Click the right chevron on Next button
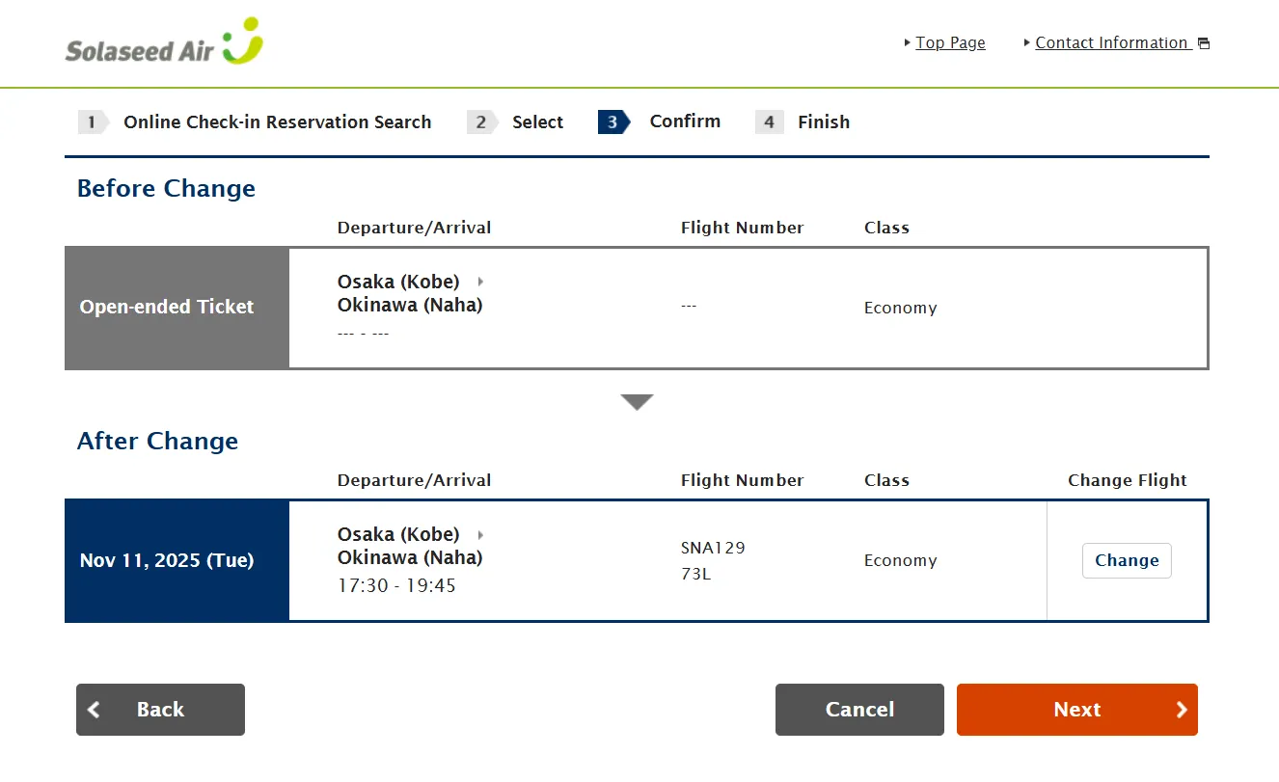This screenshot has width=1279, height=782. tap(1182, 710)
